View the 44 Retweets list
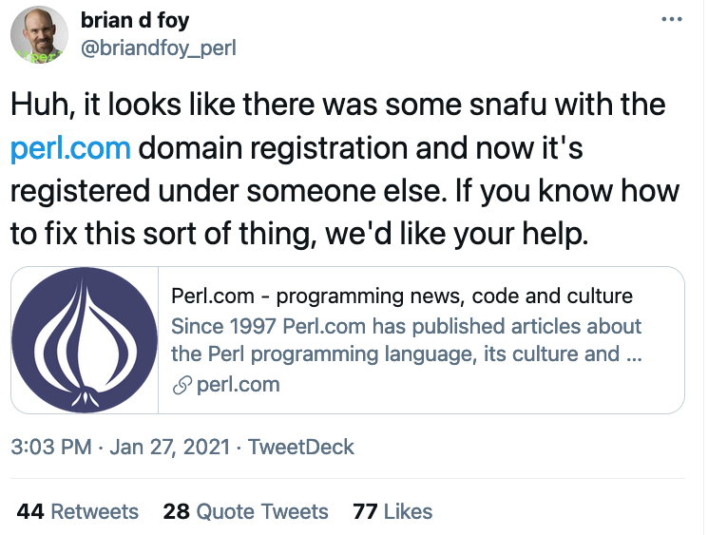This screenshot has width=708, height=535. (x=78, y=511)
